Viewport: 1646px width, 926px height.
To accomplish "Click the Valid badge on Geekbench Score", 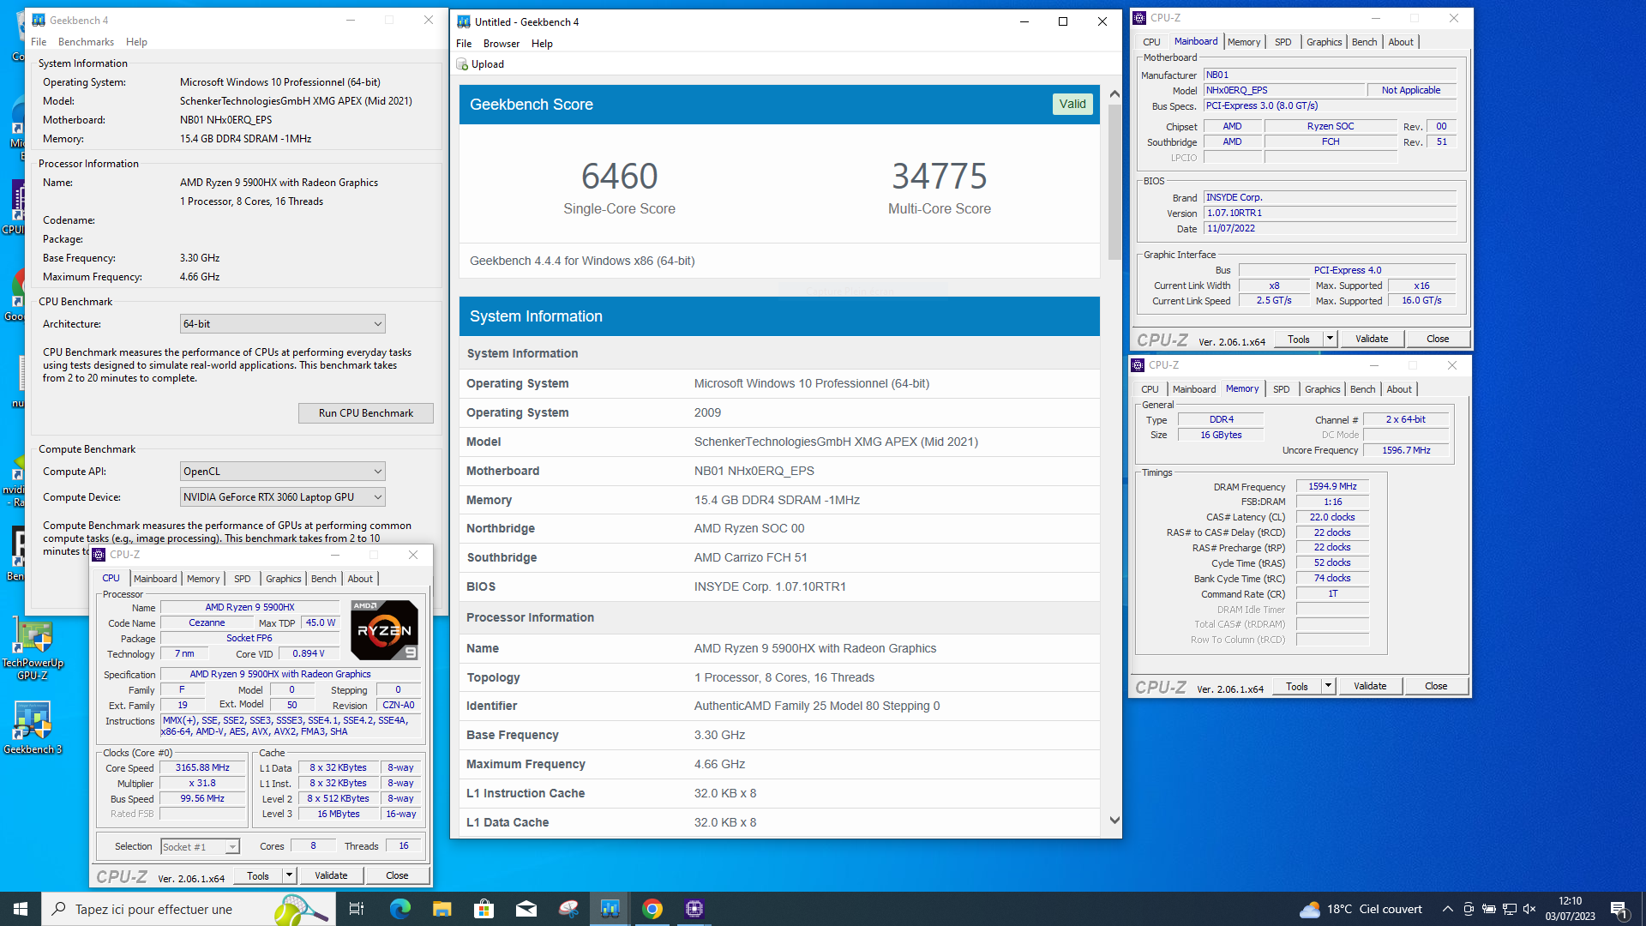I will point(1072,104).
